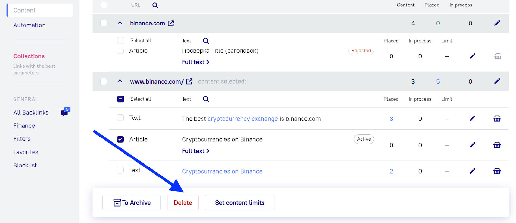Toggle the top URL header checkbox
Screen dimensions: 516x223
104,5
